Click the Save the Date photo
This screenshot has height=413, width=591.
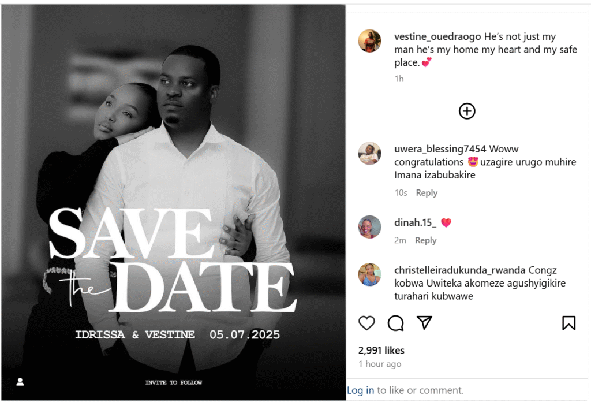tap(173, 202)
